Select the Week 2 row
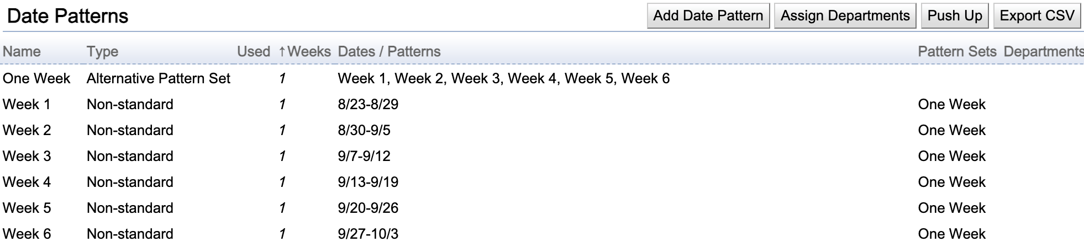1084x247 pixels. [x=542, y=130]
